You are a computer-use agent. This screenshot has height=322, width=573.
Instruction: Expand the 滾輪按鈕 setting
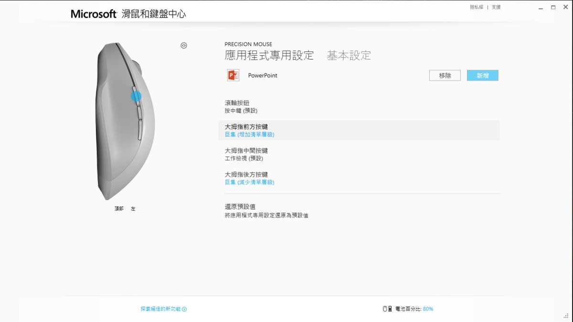tap(237, 106)
